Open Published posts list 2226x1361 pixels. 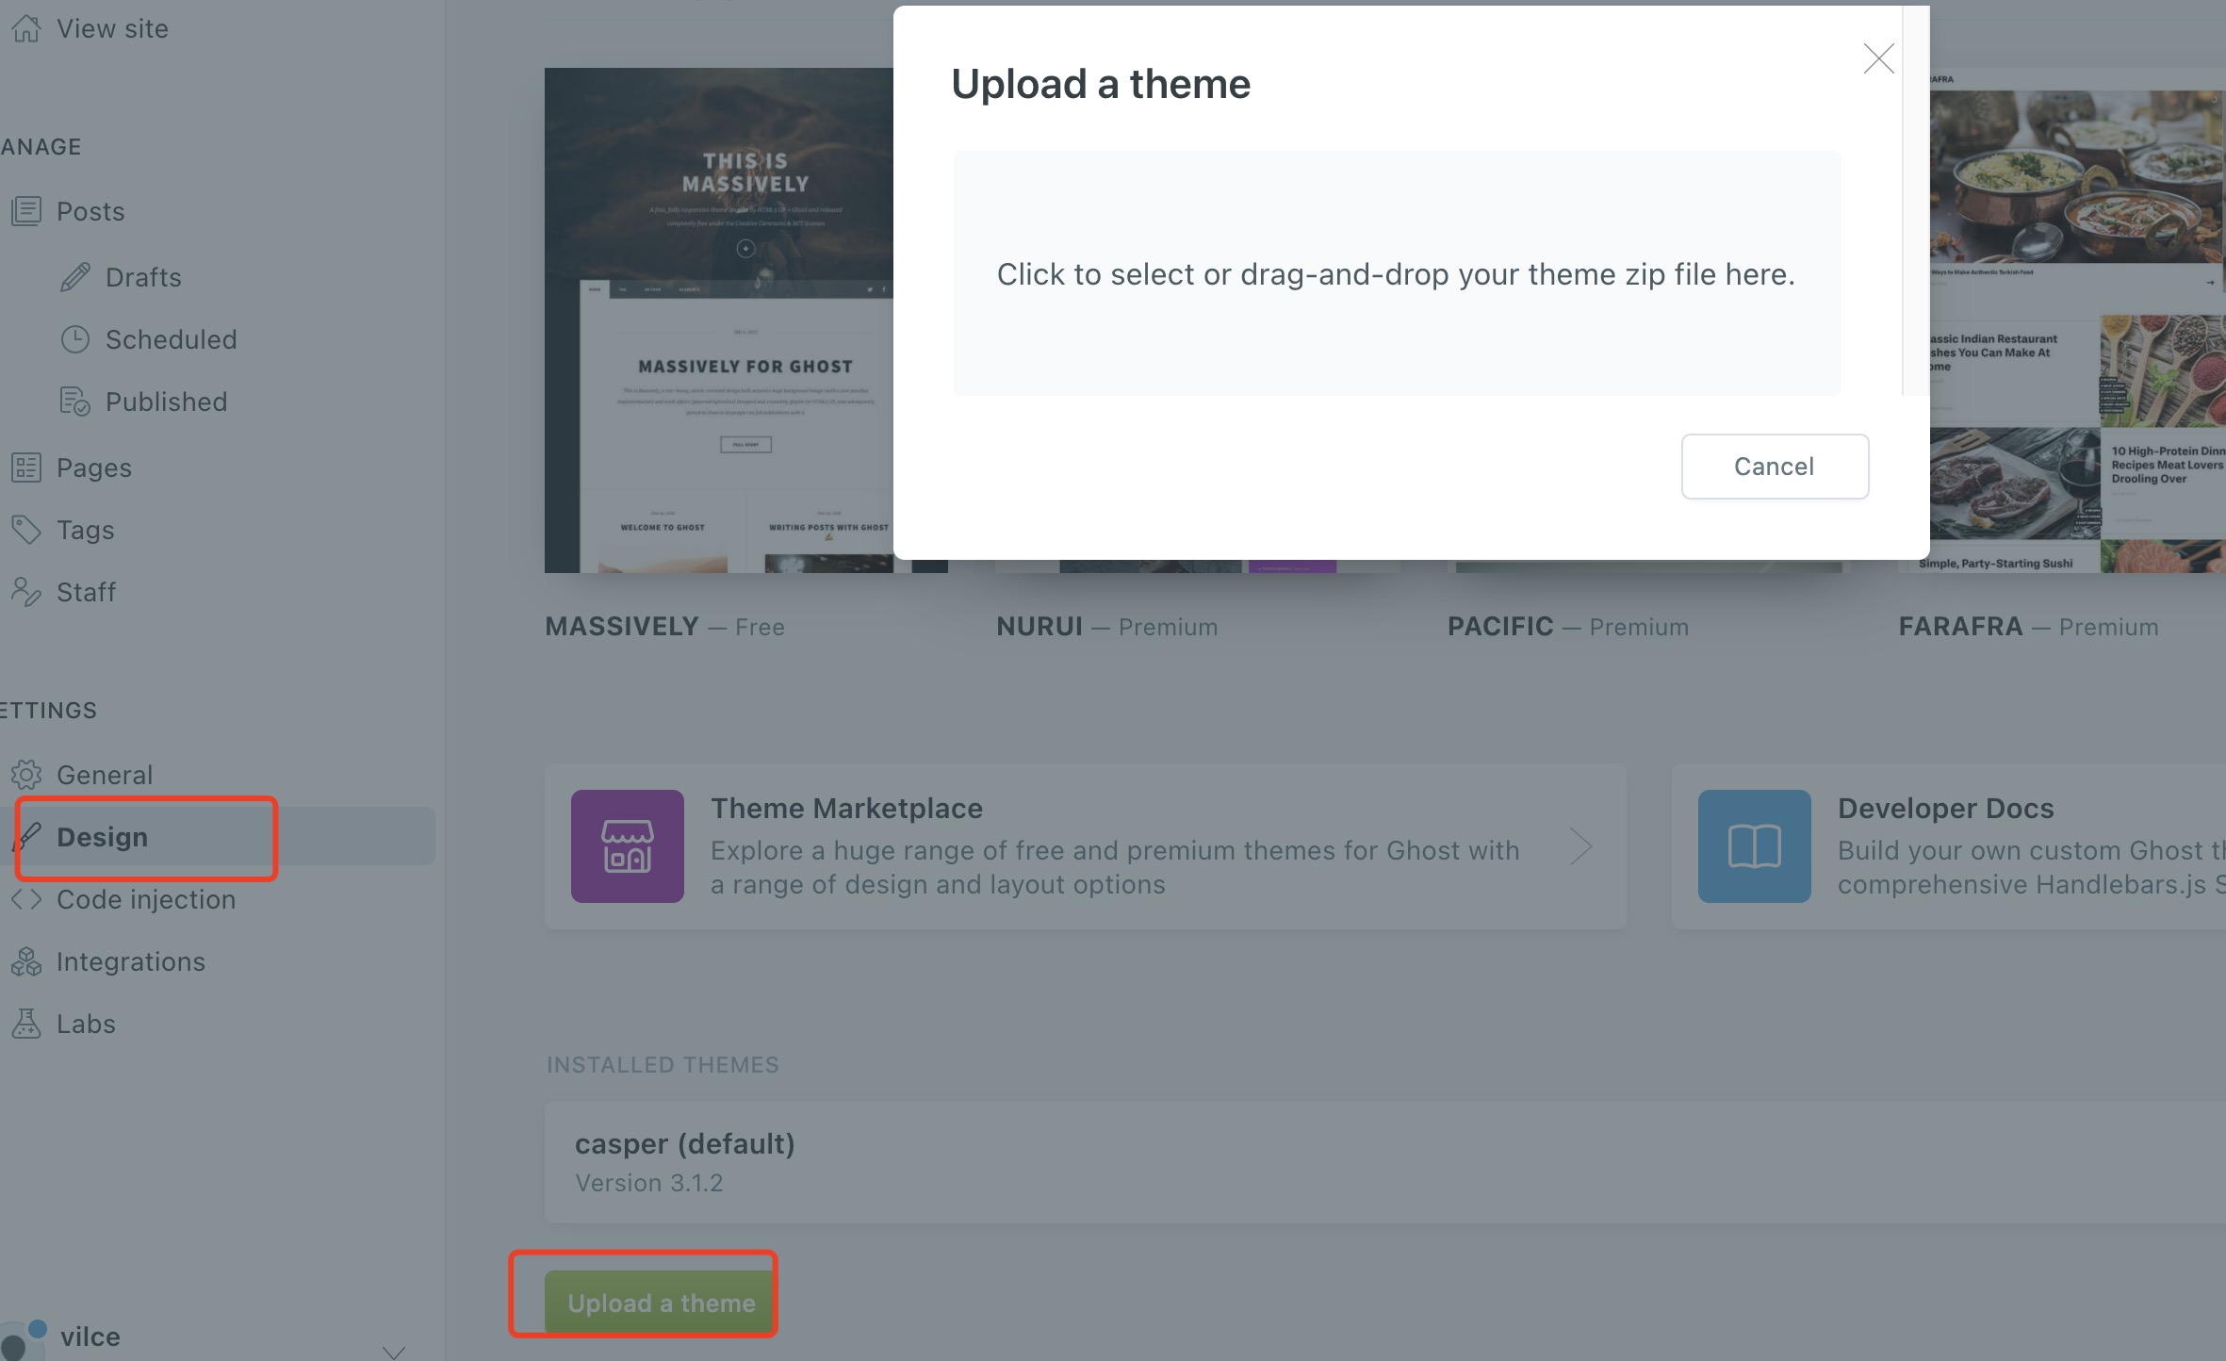tap(166, 401)
